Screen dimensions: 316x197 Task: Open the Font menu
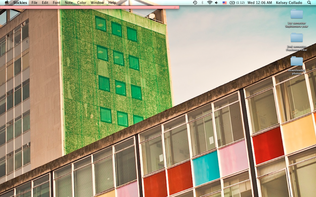(x=56, y=3)
